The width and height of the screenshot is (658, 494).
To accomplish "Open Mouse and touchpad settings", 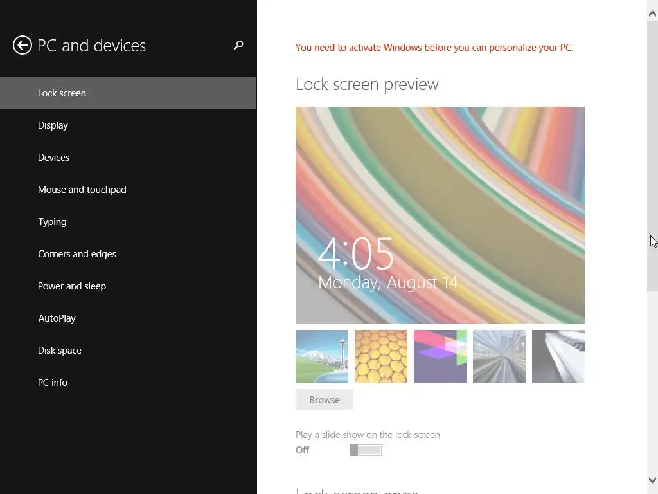I will (82, 190).
